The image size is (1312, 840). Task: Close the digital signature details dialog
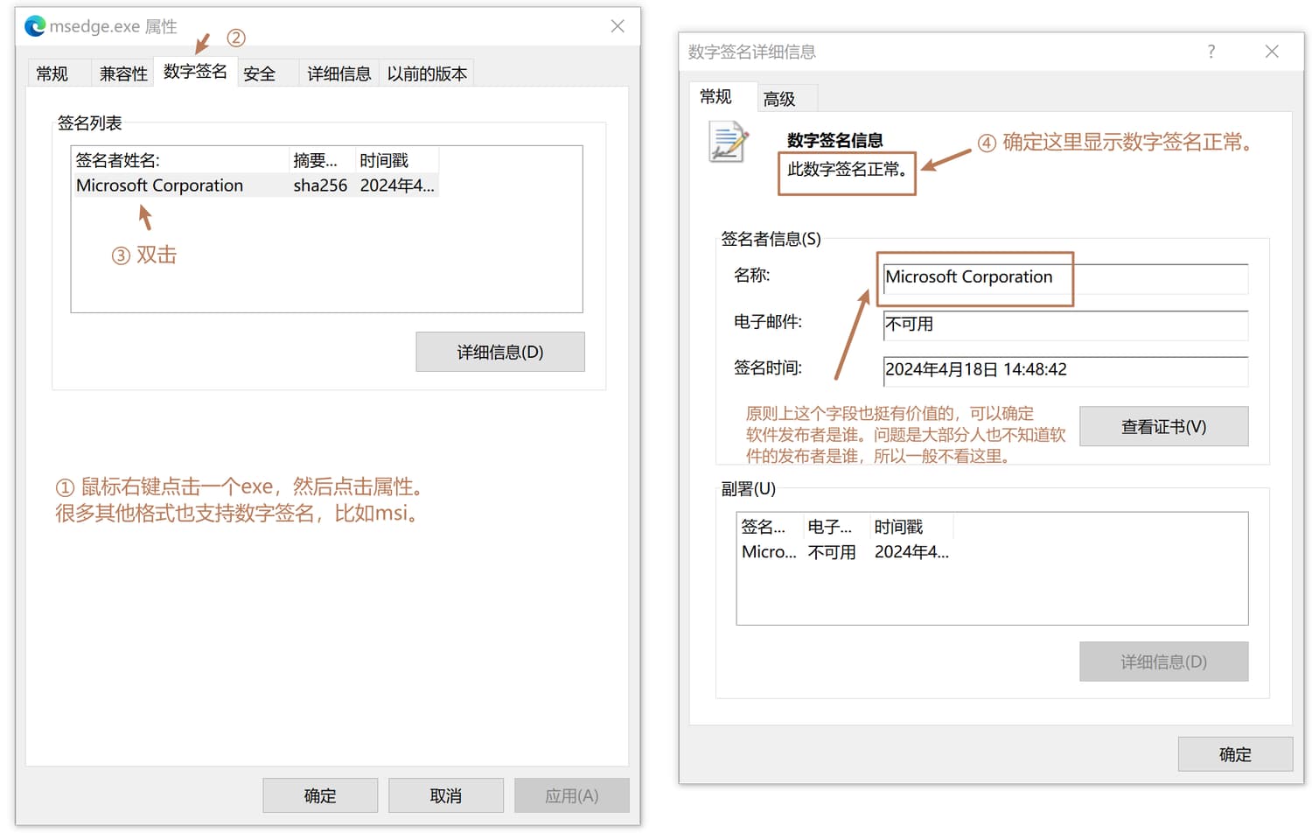click(1272, 52)
